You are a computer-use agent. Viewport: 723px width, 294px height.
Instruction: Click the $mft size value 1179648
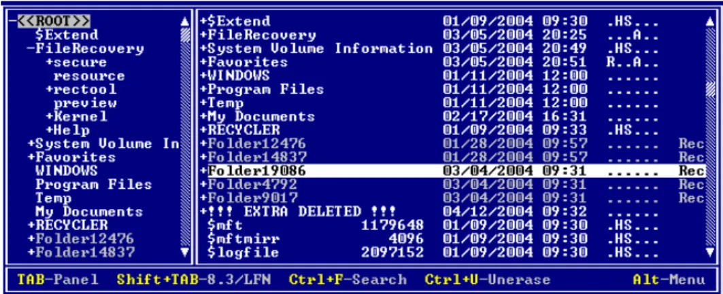[392, 225]
